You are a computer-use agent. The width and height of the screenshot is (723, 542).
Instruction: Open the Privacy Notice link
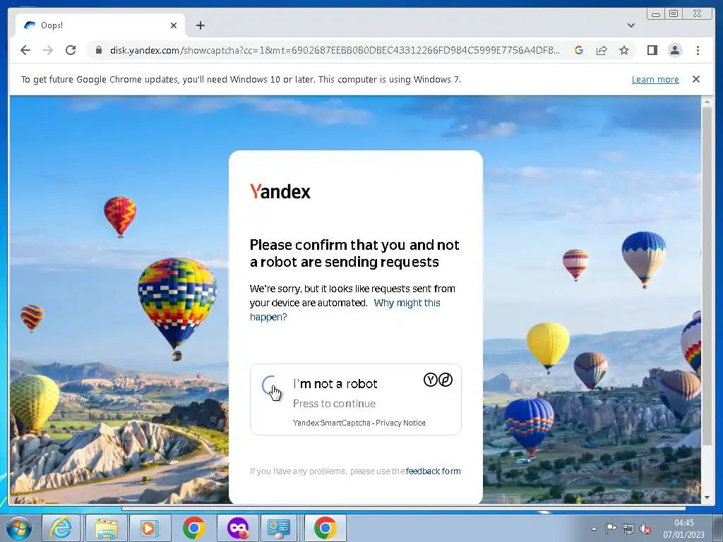point(400,423)
